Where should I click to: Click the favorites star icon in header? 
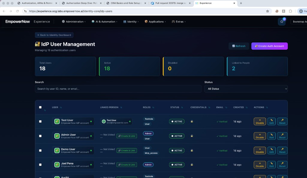[x=282, y=22]
